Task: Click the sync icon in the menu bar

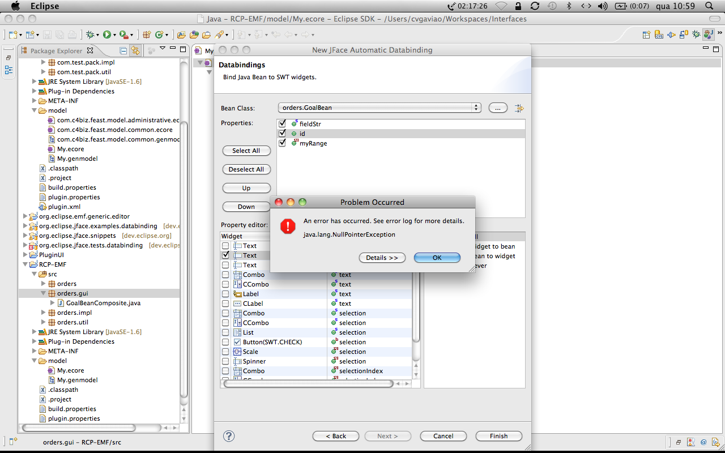Action: point(535,6)
